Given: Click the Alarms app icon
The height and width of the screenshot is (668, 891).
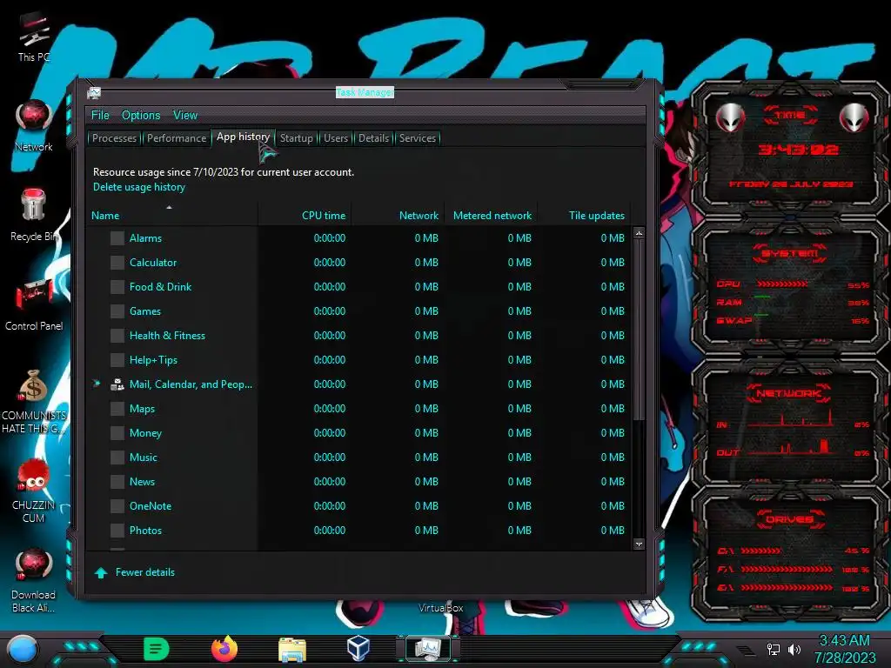Looking at the screenshot, I should click(x=117, y=238).
